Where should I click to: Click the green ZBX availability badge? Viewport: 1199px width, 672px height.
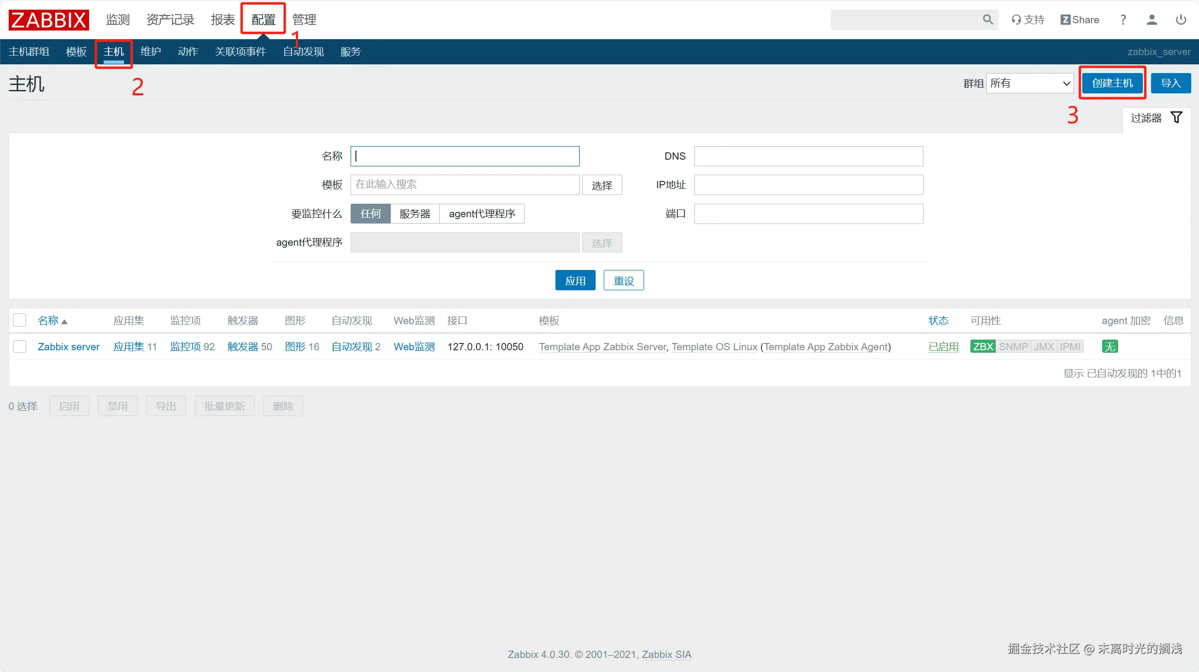click(x=983, y=347)
